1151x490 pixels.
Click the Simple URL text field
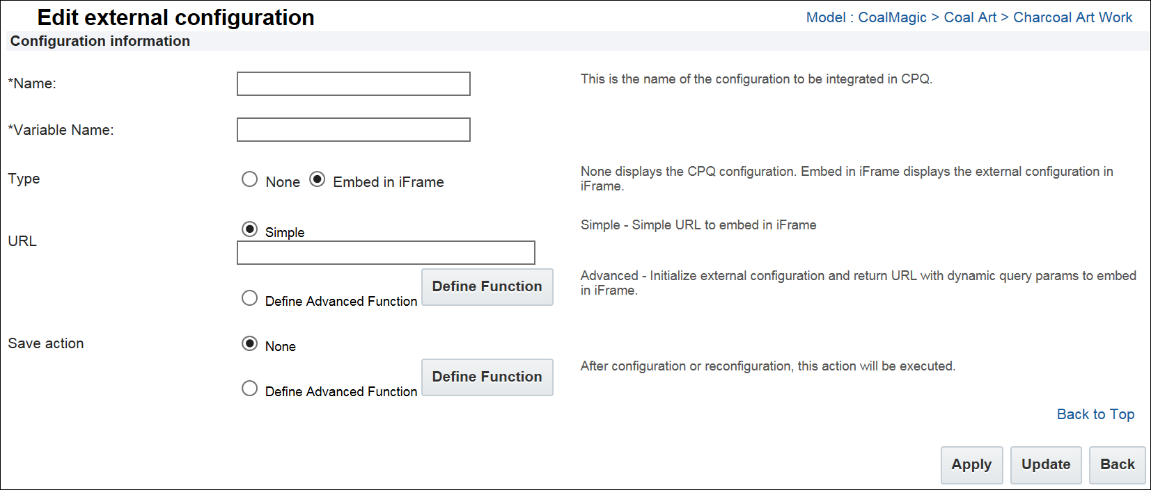pos(386,253)
